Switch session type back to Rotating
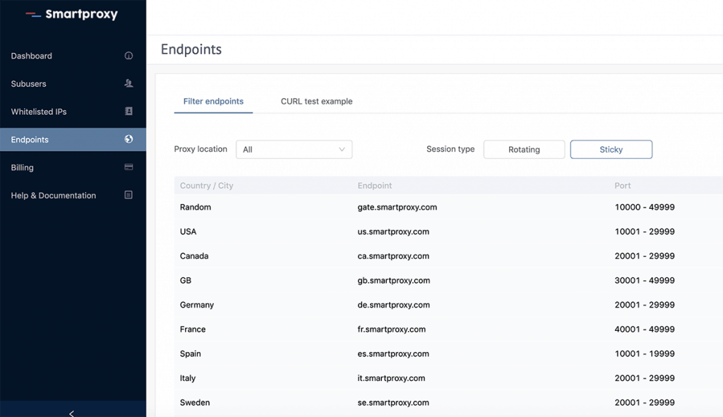This screenshot has width=723, height=417. click(x=524, y=149)
